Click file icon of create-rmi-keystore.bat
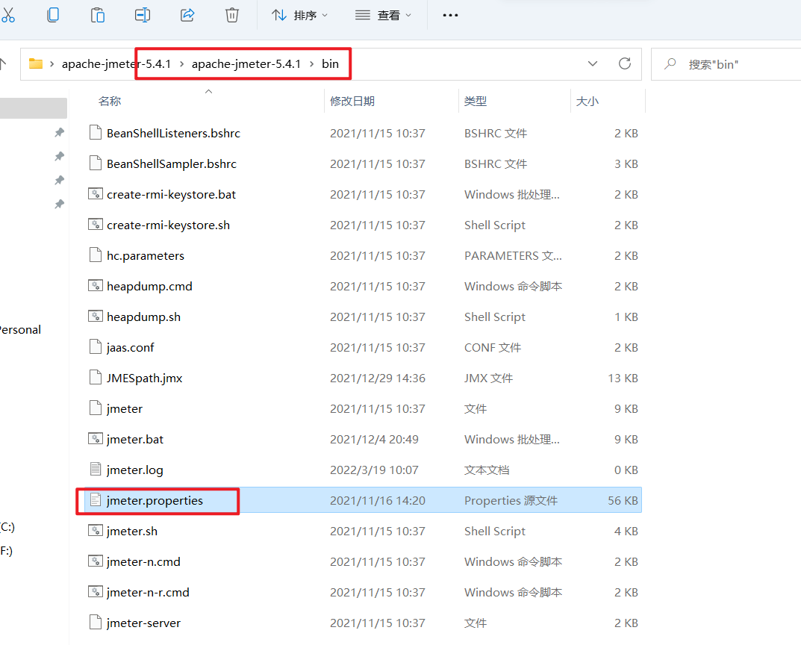The width and height of the screenshot is (801, 645). click(x=96, y=193)
